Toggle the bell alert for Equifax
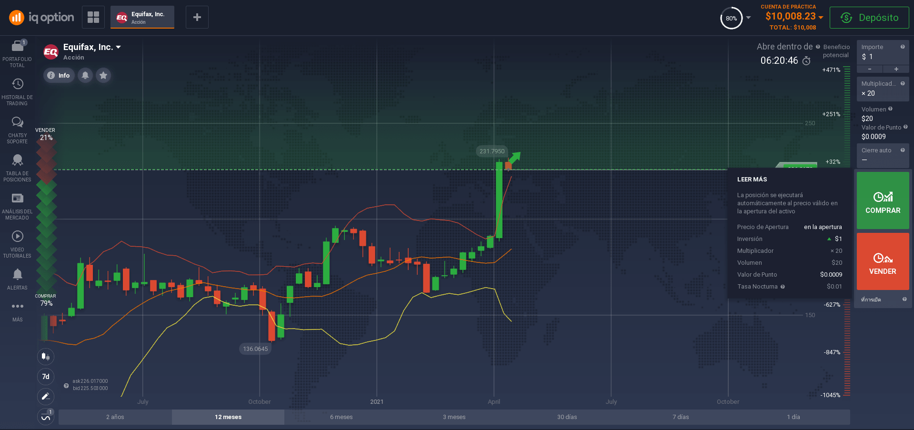The height and width of the screenshot is (430, 914). click(85, 75)
